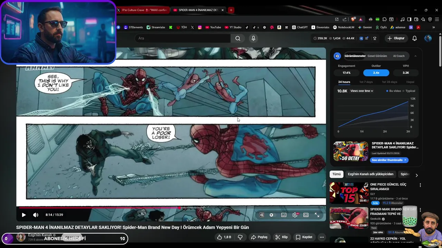
Task: Click the YouTube search field Ara
Action: click(x=183, y=38)
